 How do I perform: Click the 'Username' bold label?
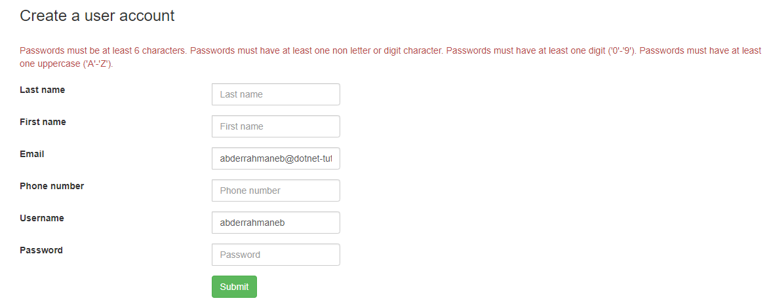click(x=42, y=218)
